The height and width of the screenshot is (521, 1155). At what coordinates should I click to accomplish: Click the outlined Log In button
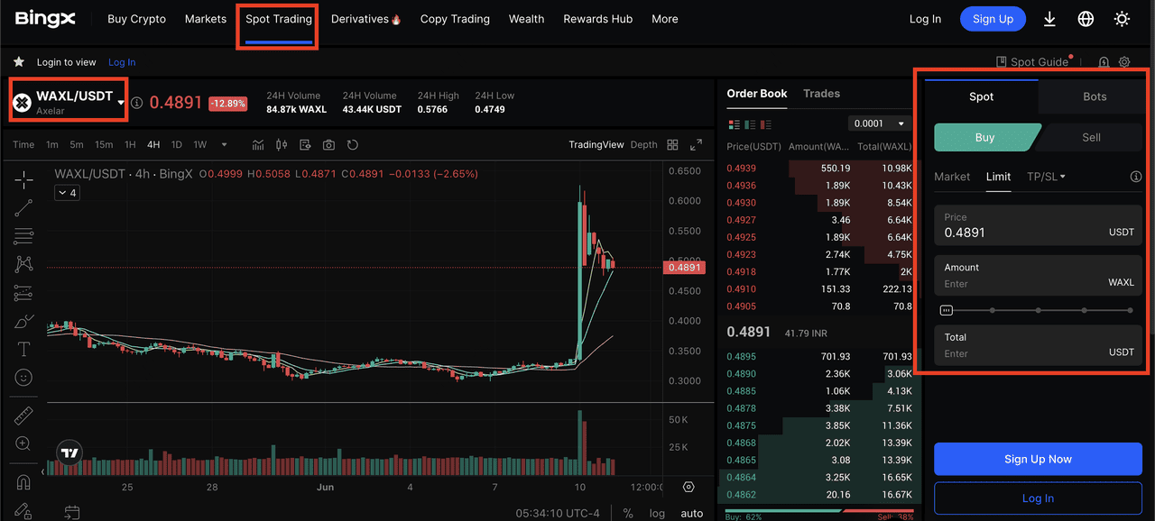coord(1038,498)
